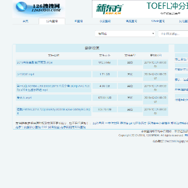Click the 4.88 GB file size cell

pyautogui.click(x=104, y=86)
